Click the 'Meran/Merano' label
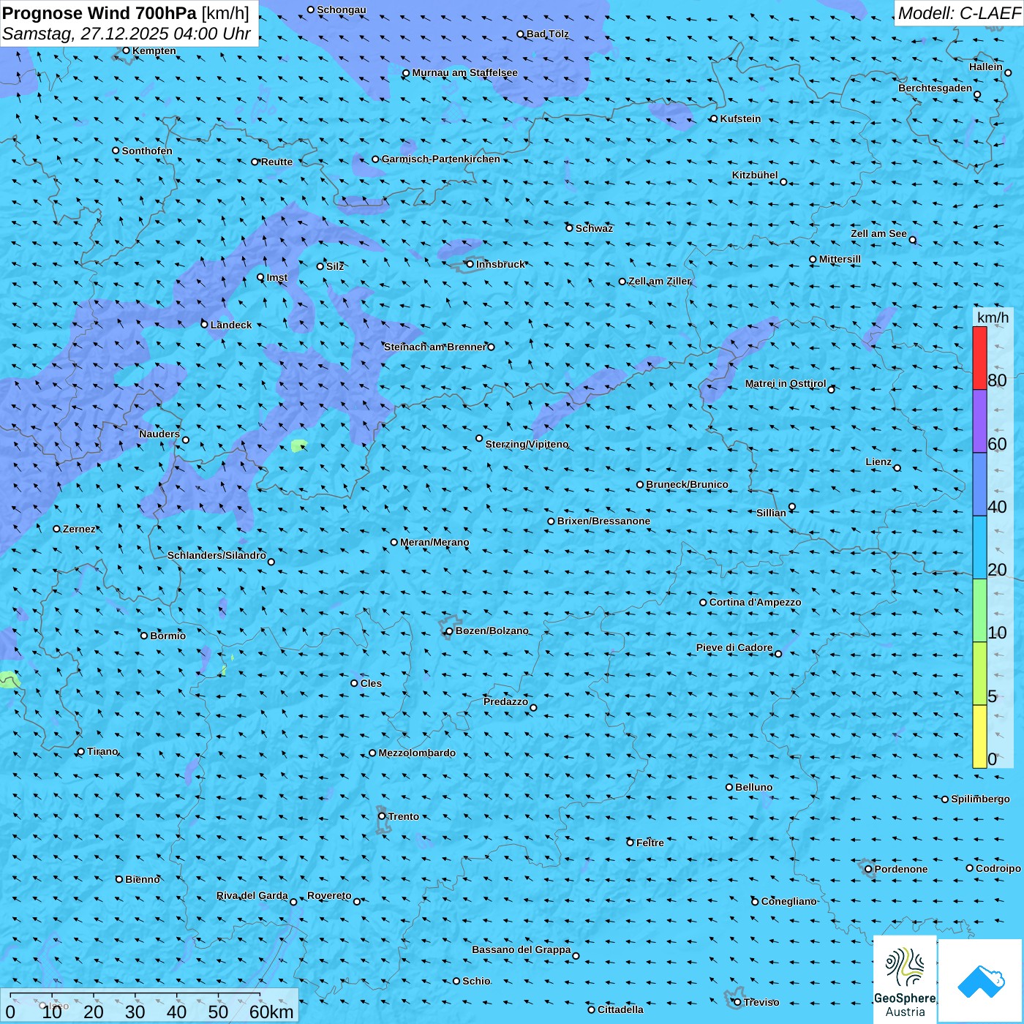The image size is (1024, 1024). 434,542
